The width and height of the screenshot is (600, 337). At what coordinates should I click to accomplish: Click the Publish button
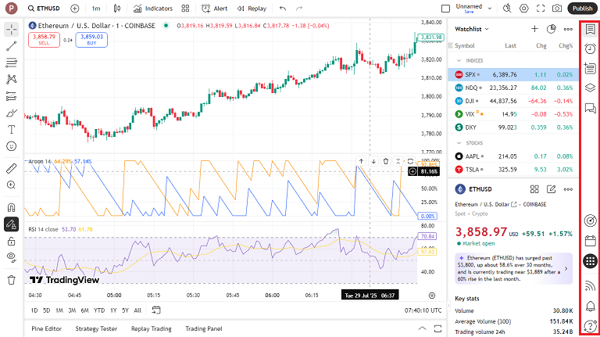coord(582,9)
